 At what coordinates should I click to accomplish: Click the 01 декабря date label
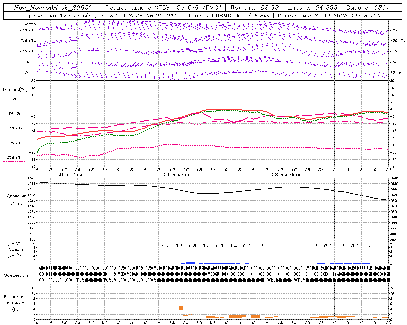point(178,175)
